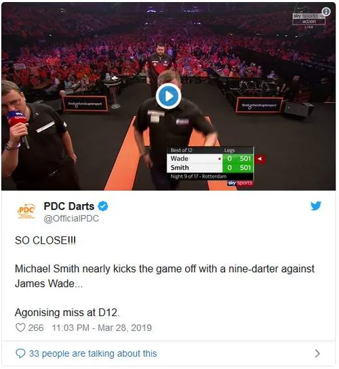Click the 'SO CLOSE!!!' tweet text
The image size is (339, 369).
(x=45, y=241)
